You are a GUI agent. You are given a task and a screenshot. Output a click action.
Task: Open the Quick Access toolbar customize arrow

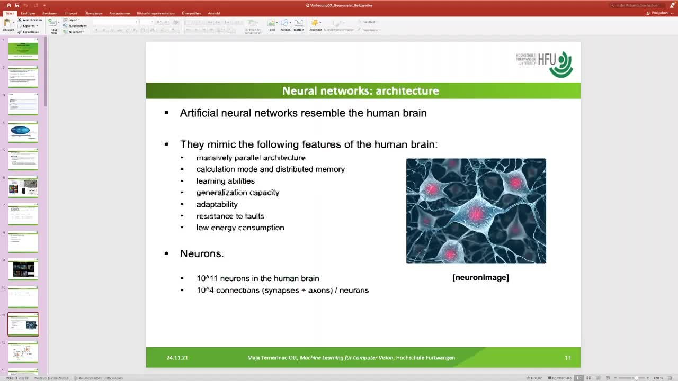coord(44,5)
